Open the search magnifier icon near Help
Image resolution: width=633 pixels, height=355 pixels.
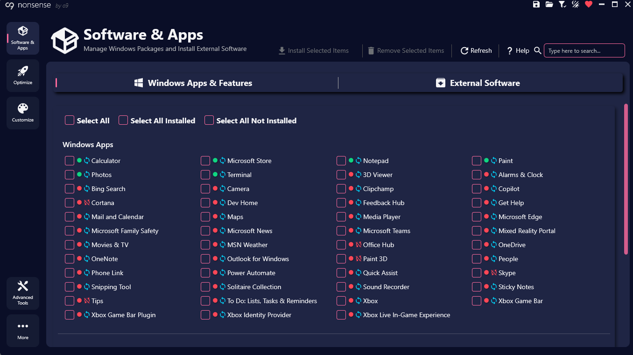click(x=537, y=50)
